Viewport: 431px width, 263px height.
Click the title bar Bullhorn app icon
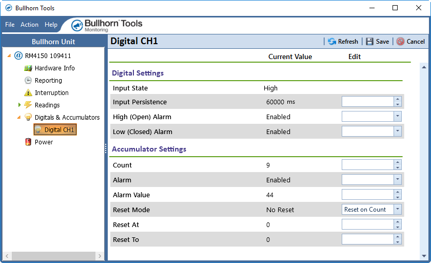tap(9, 8)
